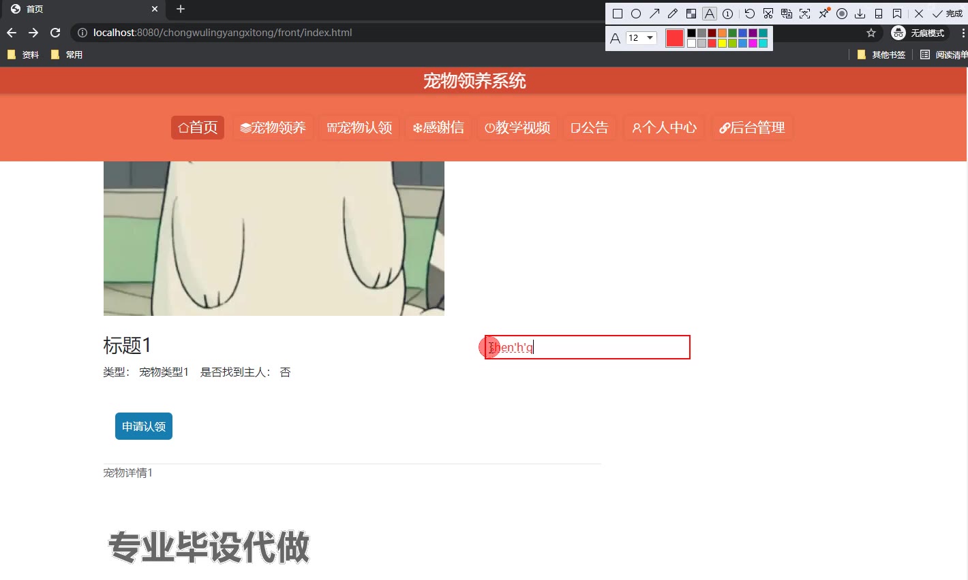Open the 资料 bookmarks folder
This screenshot has width=968, height=580.
(23, 54)
